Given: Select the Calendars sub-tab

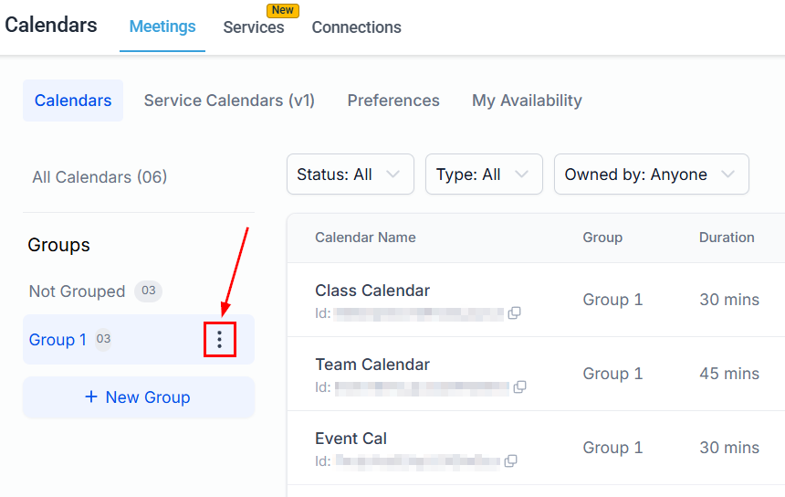Looking at the screenshot, I should [73, 100].
